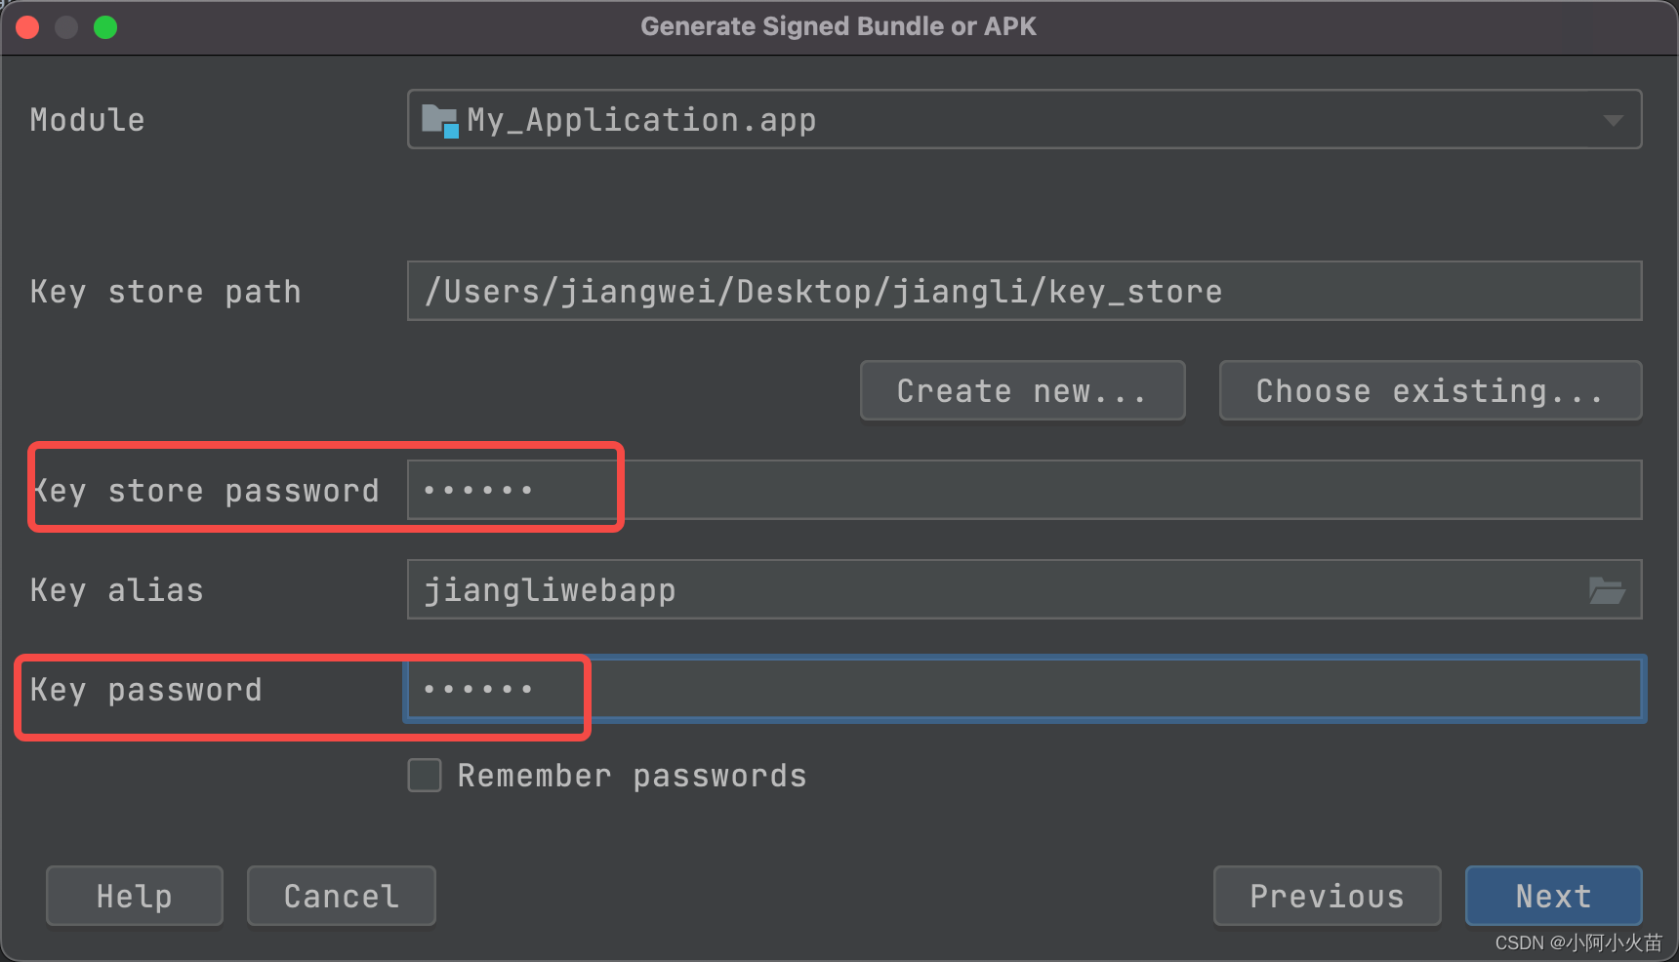
Task: Go back with the Previous button
Action: pyautogui.click(x=1327, y=896)
